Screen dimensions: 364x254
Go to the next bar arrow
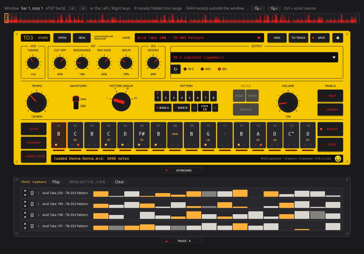tap(83, 8)
